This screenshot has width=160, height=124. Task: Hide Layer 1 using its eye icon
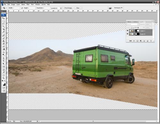pos(127,31)
